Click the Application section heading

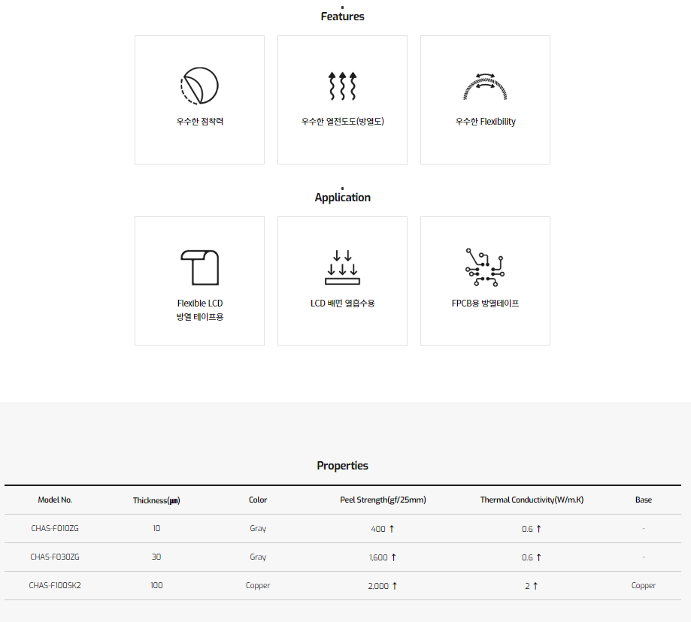click(x=342, y=198)
